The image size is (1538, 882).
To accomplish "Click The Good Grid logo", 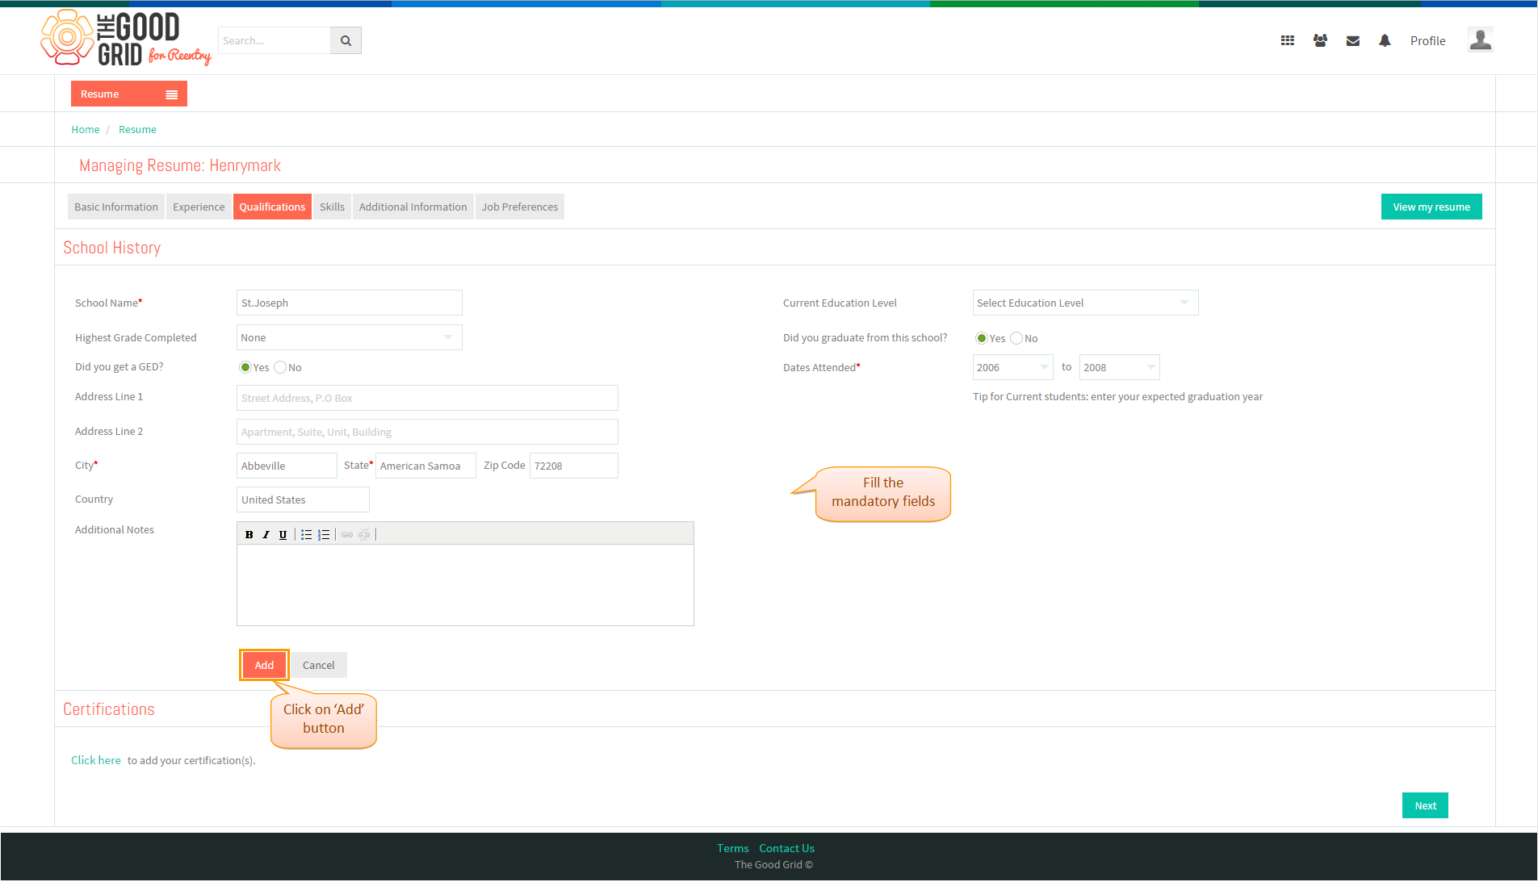I will click(x=125, y=38).
